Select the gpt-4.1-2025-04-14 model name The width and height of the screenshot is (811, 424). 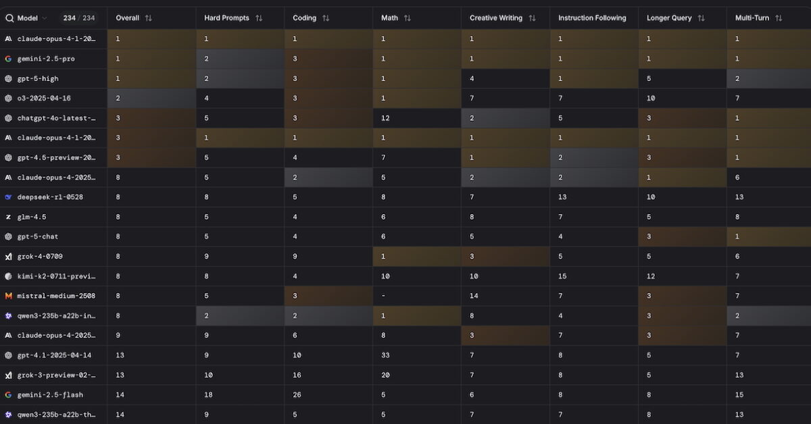pyautogui.click(x=54, y=355)
